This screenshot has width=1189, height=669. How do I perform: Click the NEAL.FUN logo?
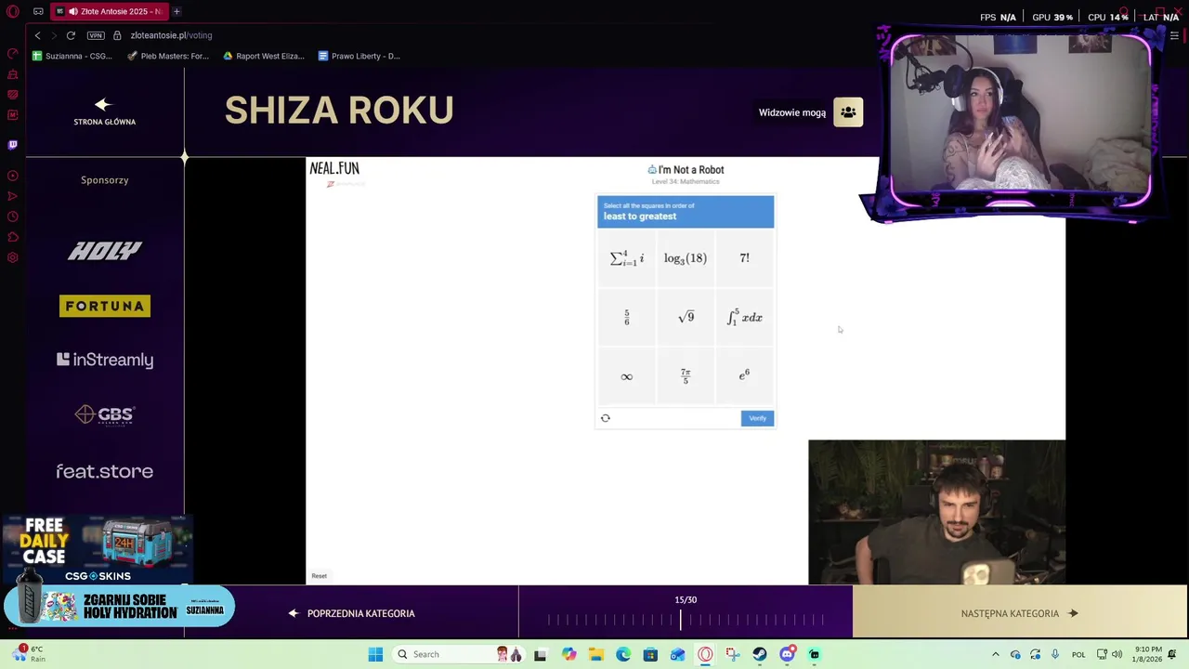[334, 168]
